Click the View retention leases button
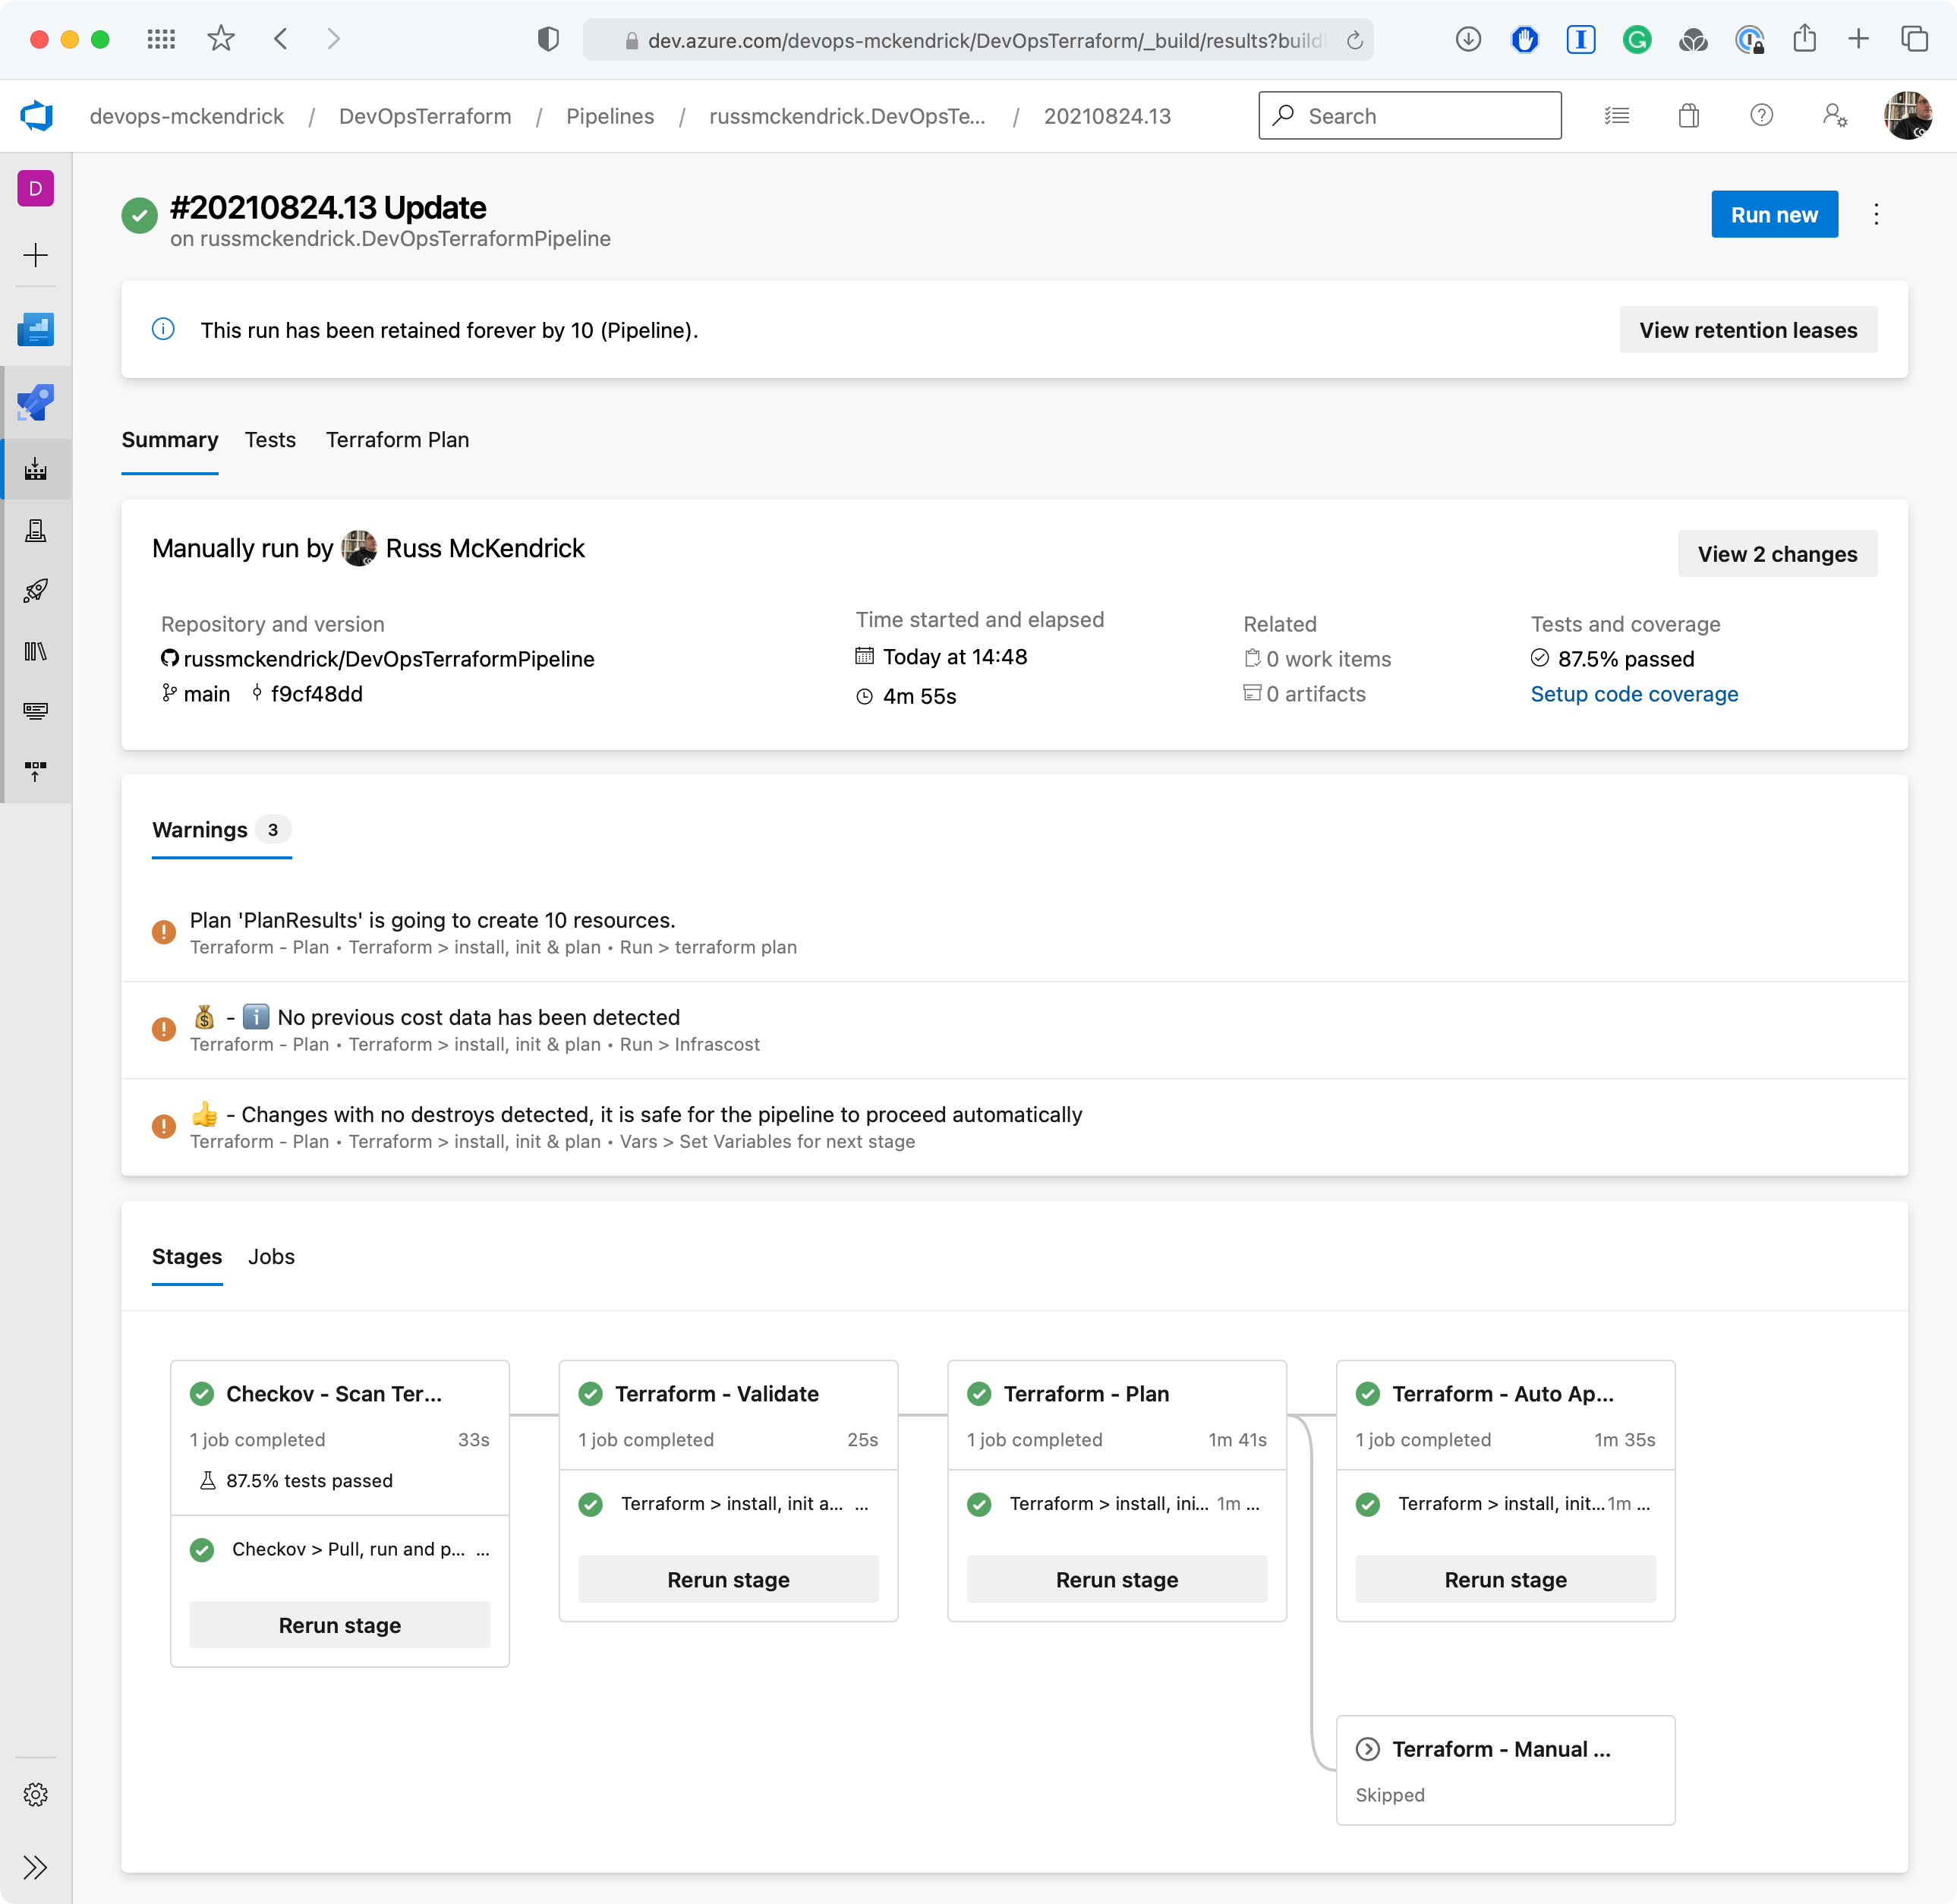This screenshot has width=1957, height=1904. [1747, 329]
